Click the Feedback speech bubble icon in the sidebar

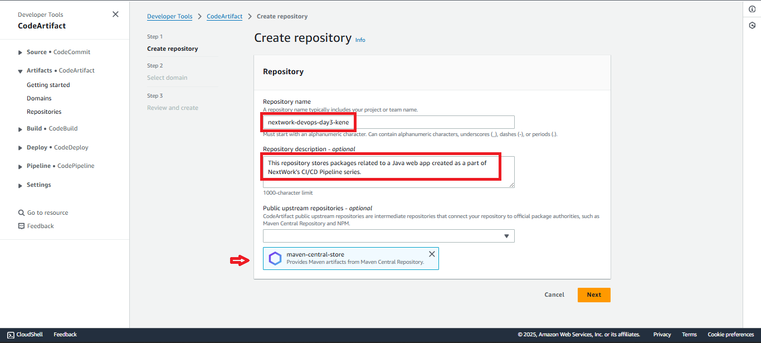(x=22, y=226)
